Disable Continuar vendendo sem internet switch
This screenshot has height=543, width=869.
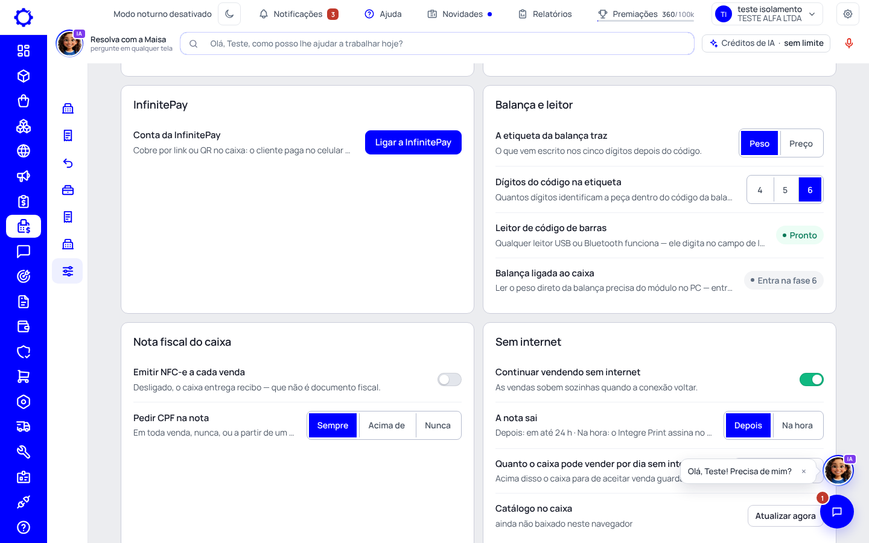812,379
